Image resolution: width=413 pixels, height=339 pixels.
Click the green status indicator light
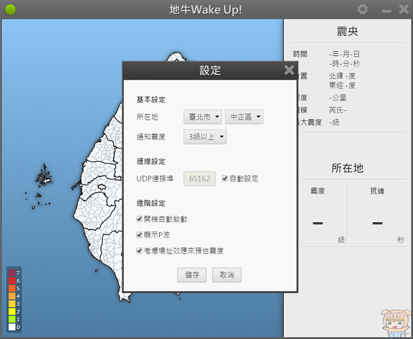pos(11,10)
